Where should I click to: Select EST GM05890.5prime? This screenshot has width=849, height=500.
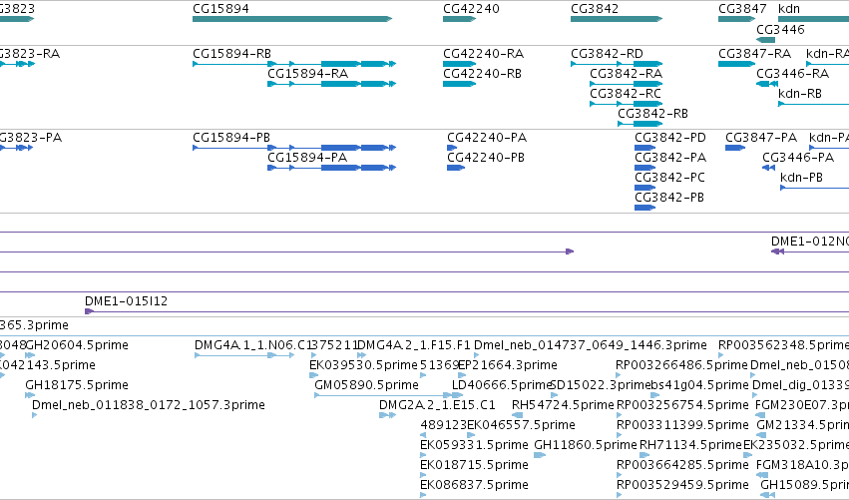[x=366, y=385]
